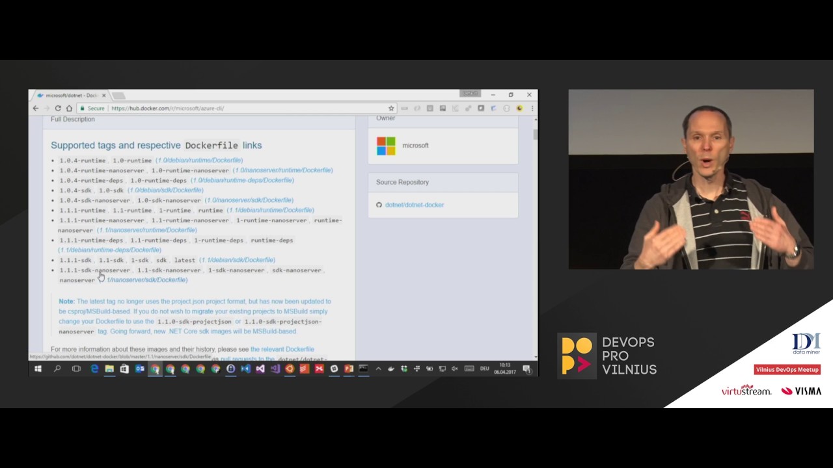Select the microsoft/dotnet tab
Image resolution: width=833 pixels, height=468 pixels.
(71, 96)
